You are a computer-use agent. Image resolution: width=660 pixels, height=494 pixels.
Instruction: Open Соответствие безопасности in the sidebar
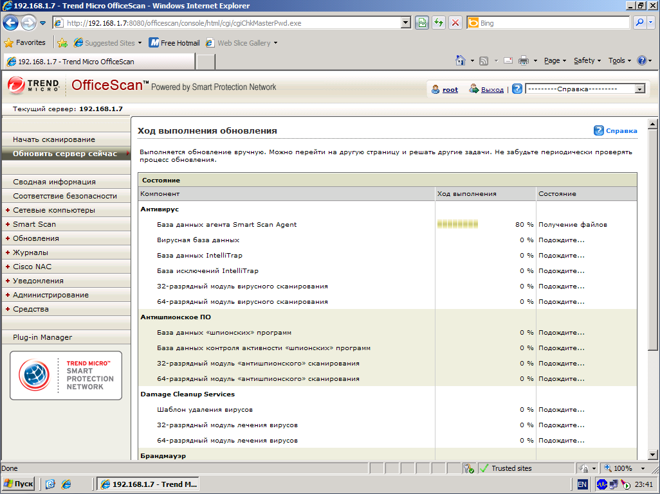(66, 196)
